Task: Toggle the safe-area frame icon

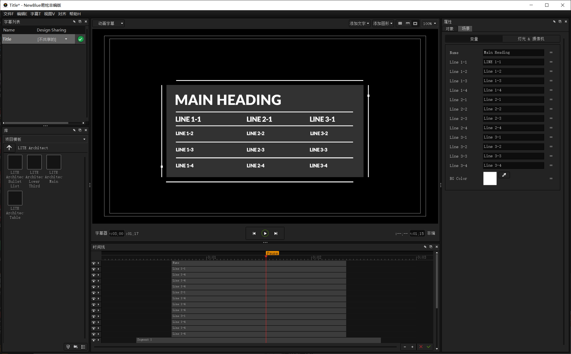Action: click(415, 23)
